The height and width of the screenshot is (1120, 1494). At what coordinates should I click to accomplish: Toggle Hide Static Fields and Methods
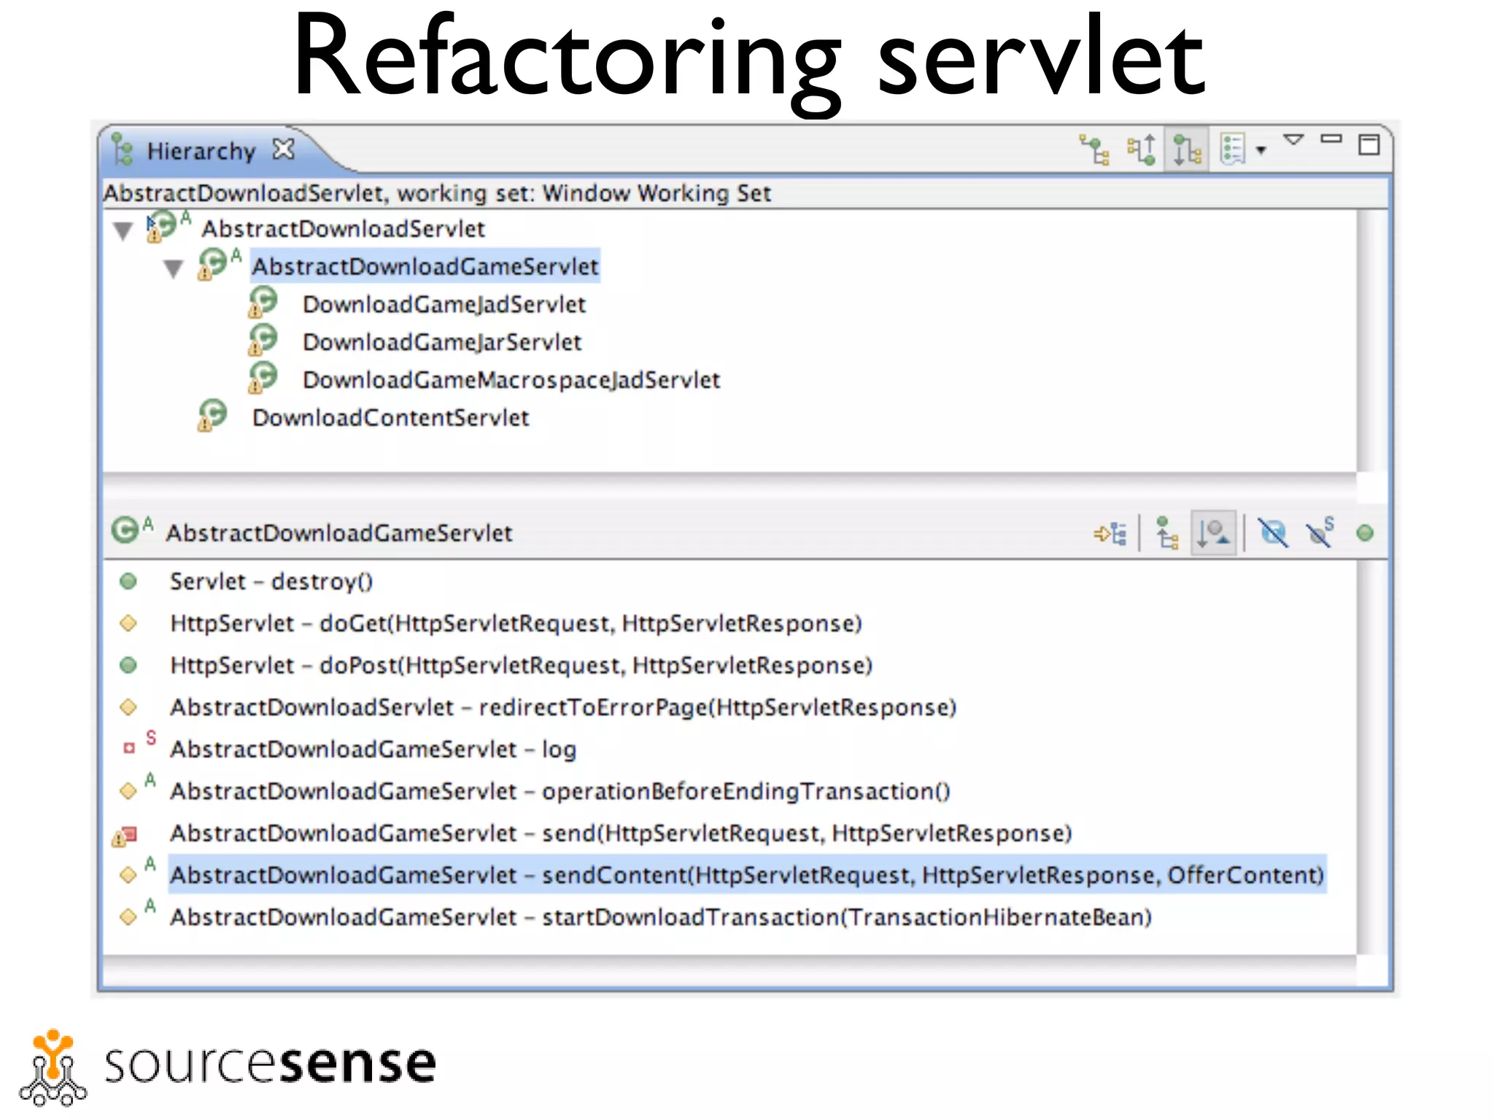(x=1320, y=534)
